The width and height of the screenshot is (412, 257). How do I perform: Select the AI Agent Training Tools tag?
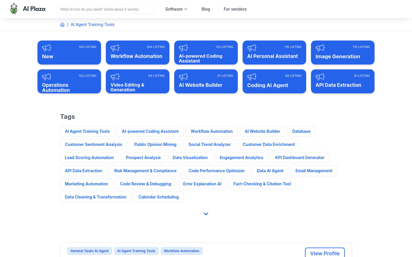87,131
